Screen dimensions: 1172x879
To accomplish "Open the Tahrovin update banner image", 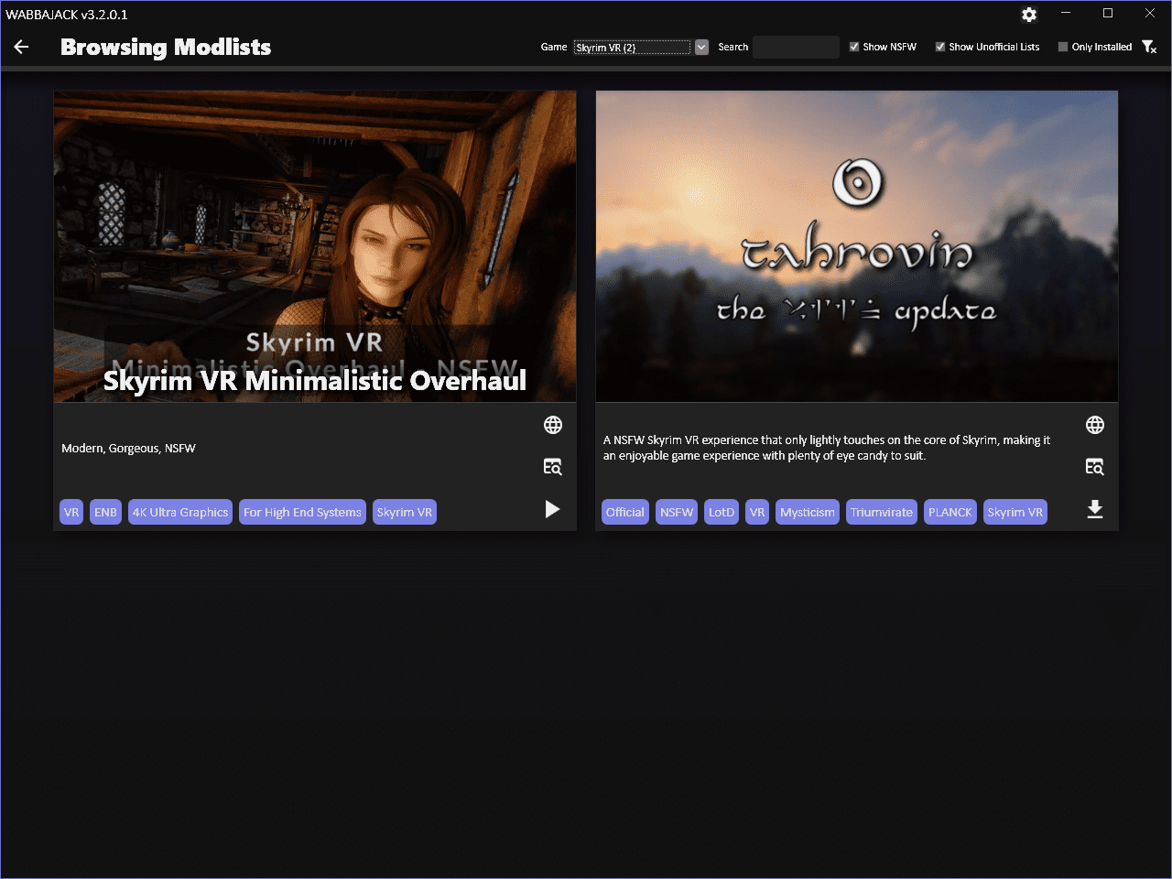I will pos(857,246).
